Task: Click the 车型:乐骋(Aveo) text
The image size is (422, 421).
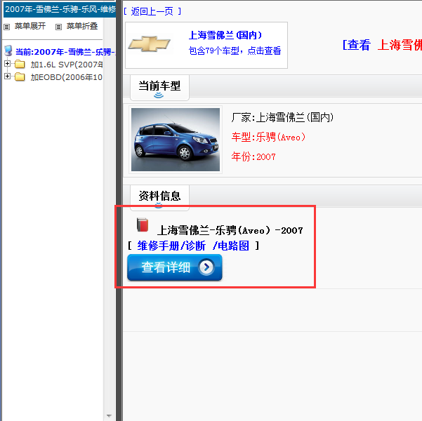Action: pos(268,138)
